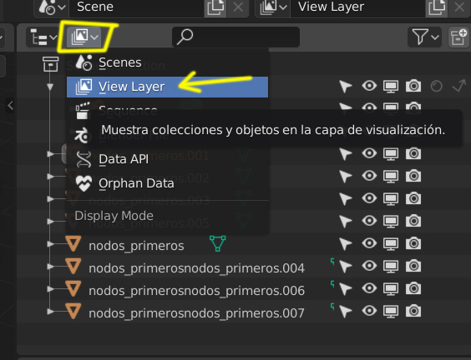Screen dimensions: 471x360
Task: Hide nodos_primeros in viewport via eye icon
Action: 369,243
